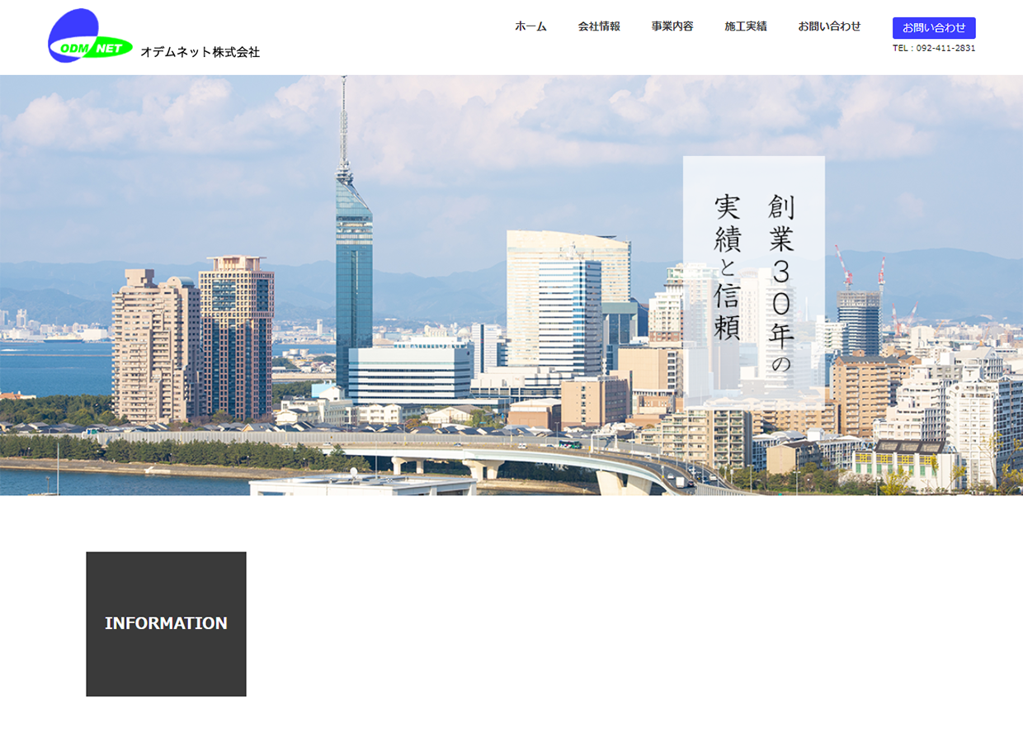Click the オデムネット株式会社 company name

click(200, 52)
